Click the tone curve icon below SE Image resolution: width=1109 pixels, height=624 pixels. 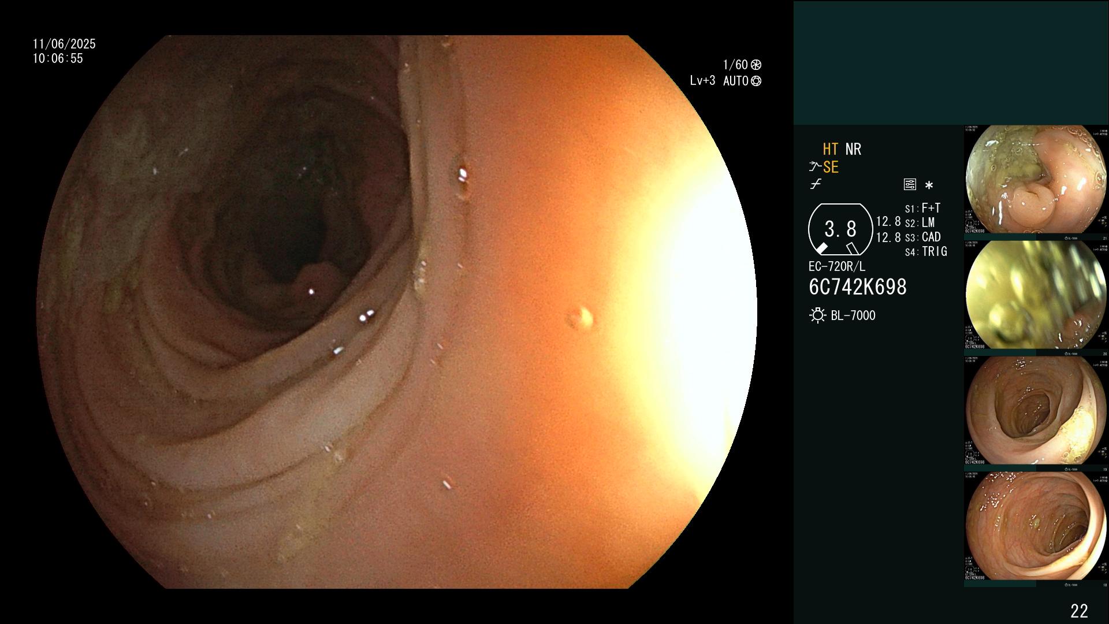click(x=816, y=184)
